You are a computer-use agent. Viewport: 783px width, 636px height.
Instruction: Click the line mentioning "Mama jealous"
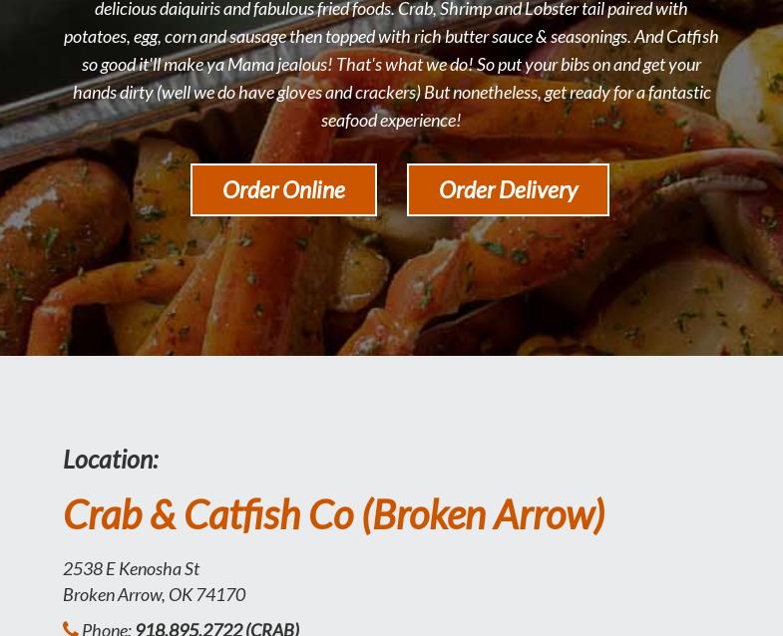tap(391, 65)
